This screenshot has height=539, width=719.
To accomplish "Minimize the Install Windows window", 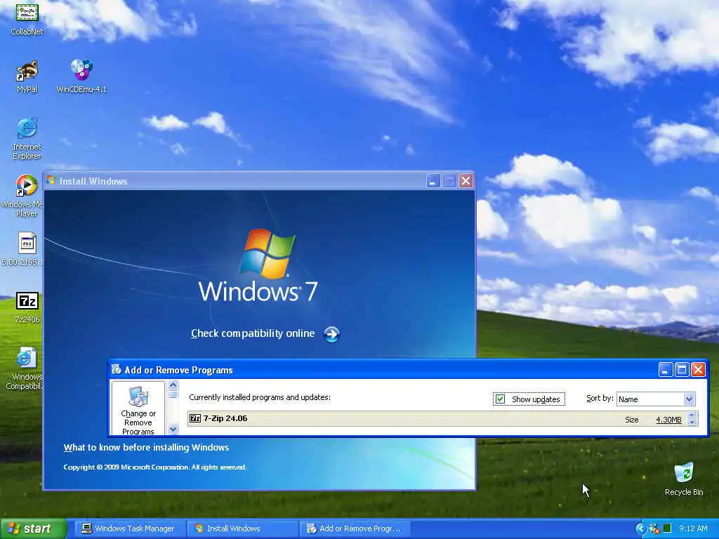I will (x=433, y=181).
